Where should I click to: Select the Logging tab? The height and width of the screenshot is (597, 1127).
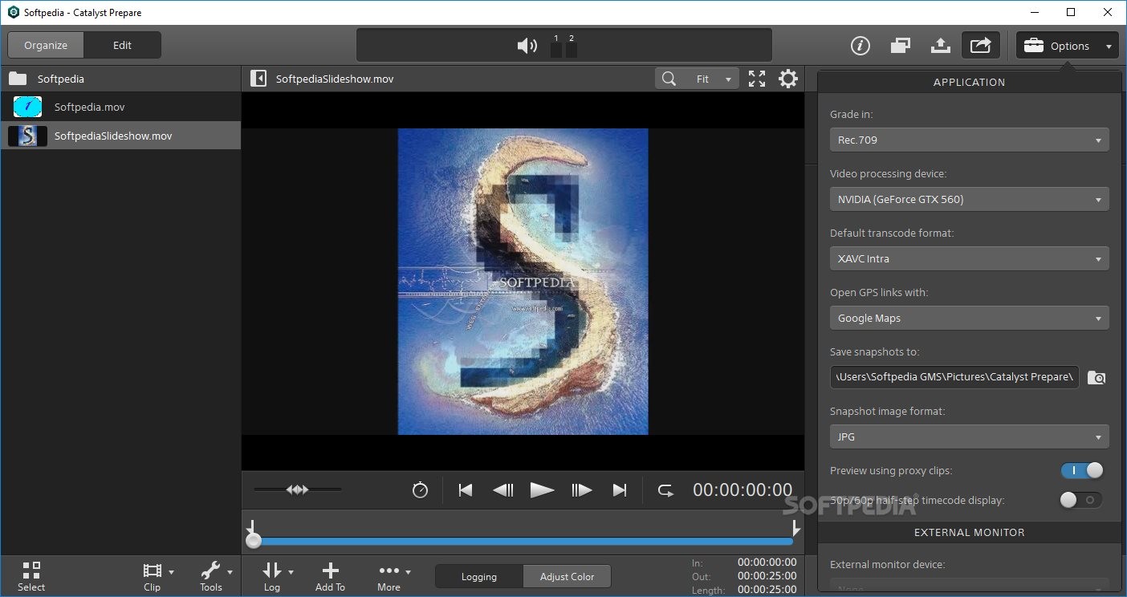(479, 576)
